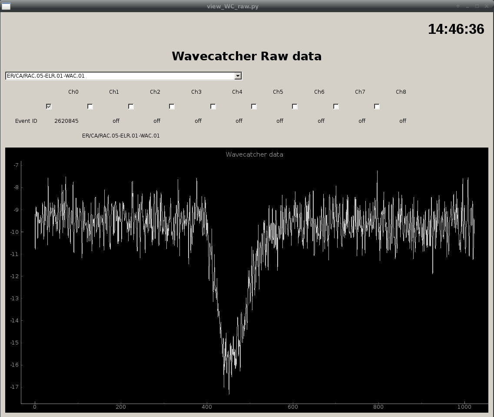This screenshot has height=417, width=494.
Task: Click the keep-above arrow icon in title bar
Action: (458, 6)
